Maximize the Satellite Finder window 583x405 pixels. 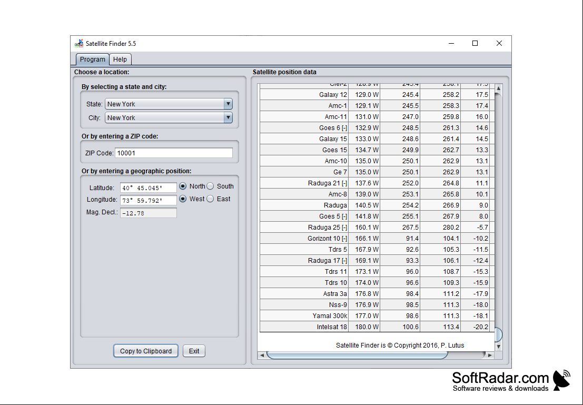click(x=475, y=44)
